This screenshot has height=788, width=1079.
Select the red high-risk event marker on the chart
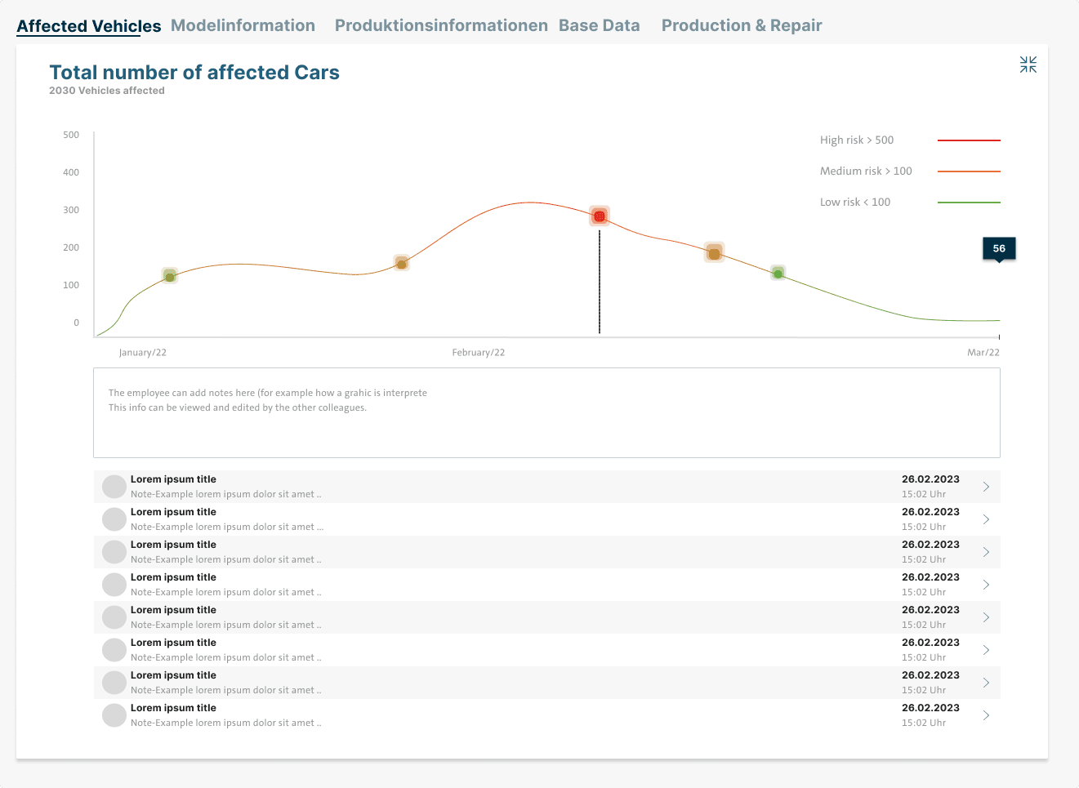point(600,216)
